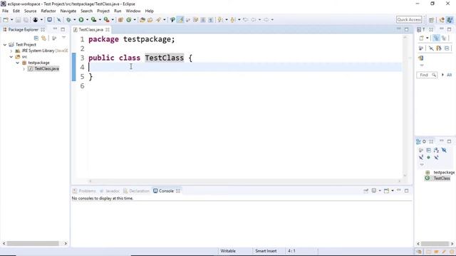This screenshot has width=456, height=256.
Task: Open the Project menu
Action: click(x=103, y=11)
